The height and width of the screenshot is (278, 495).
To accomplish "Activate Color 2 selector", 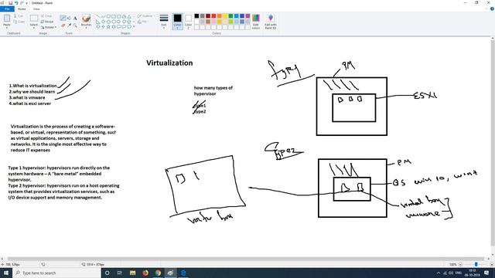I will click(188, 22).
